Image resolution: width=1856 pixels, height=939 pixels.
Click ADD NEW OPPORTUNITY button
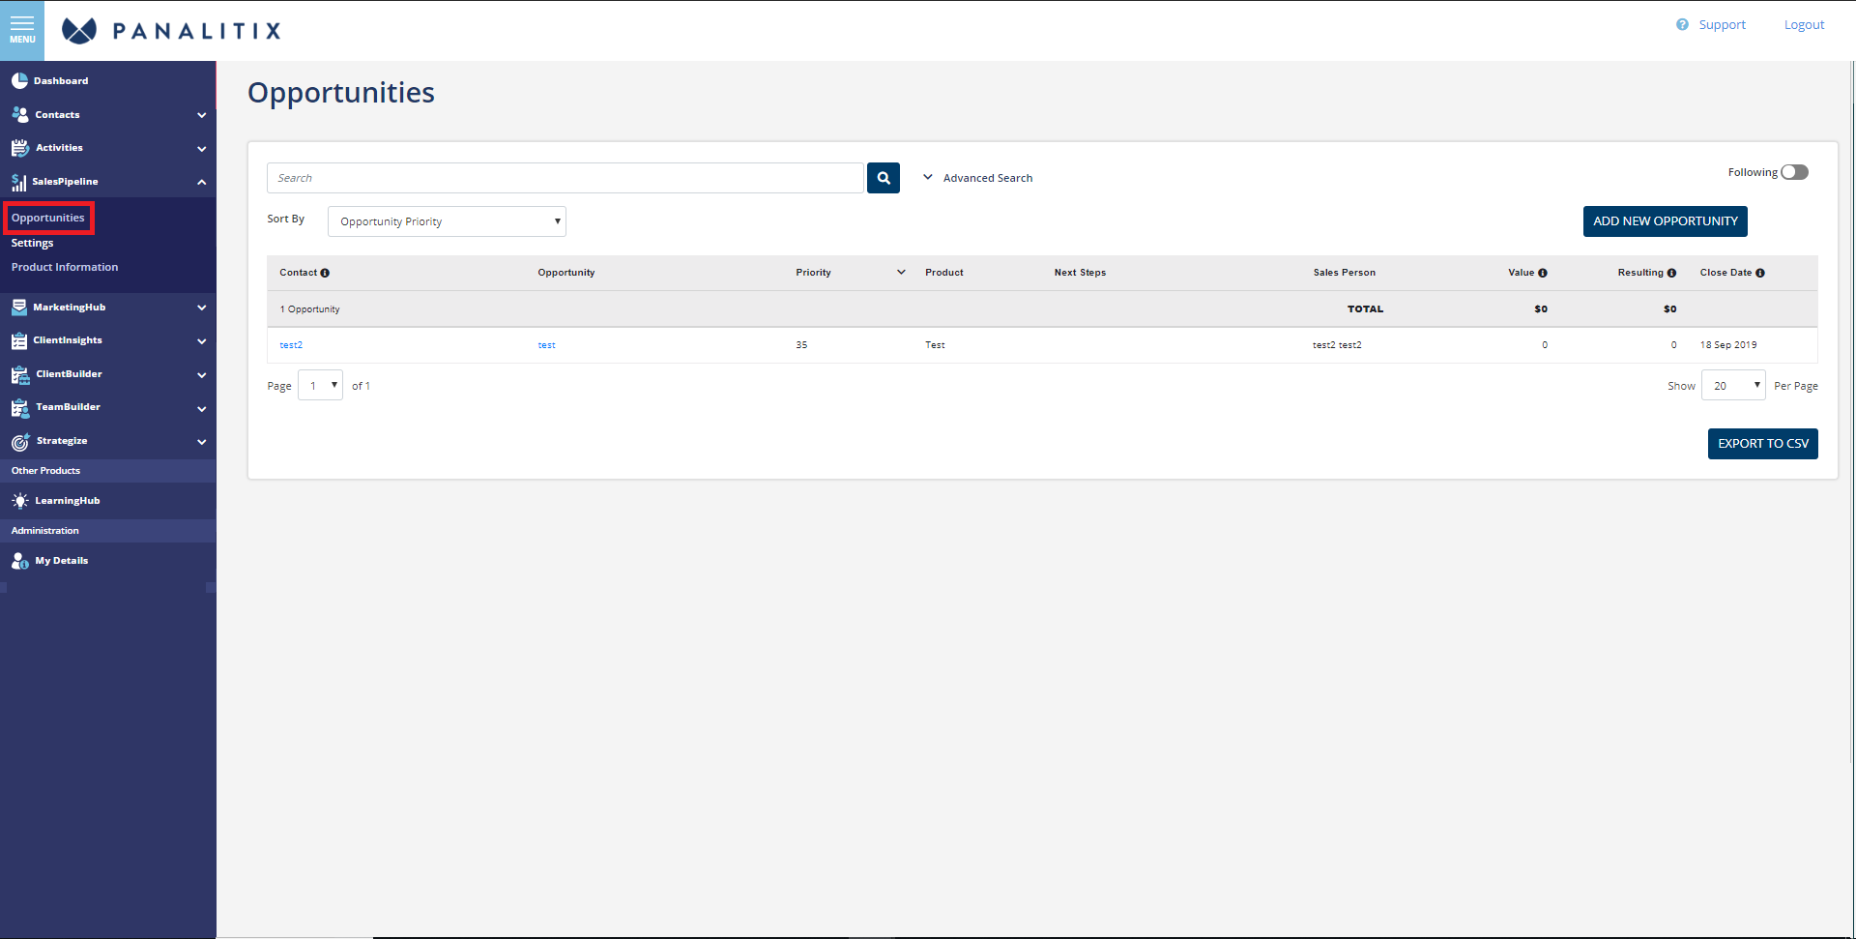(x=1665, y=221)
